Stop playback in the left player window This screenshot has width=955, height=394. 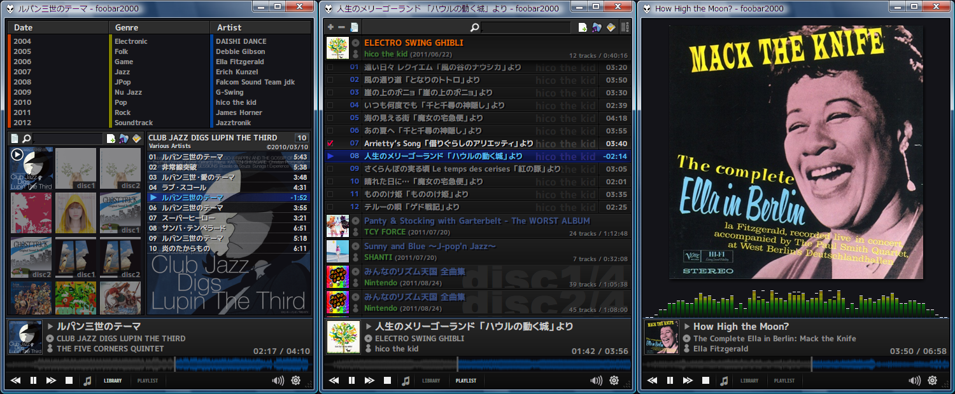click(x=69, y=381)
